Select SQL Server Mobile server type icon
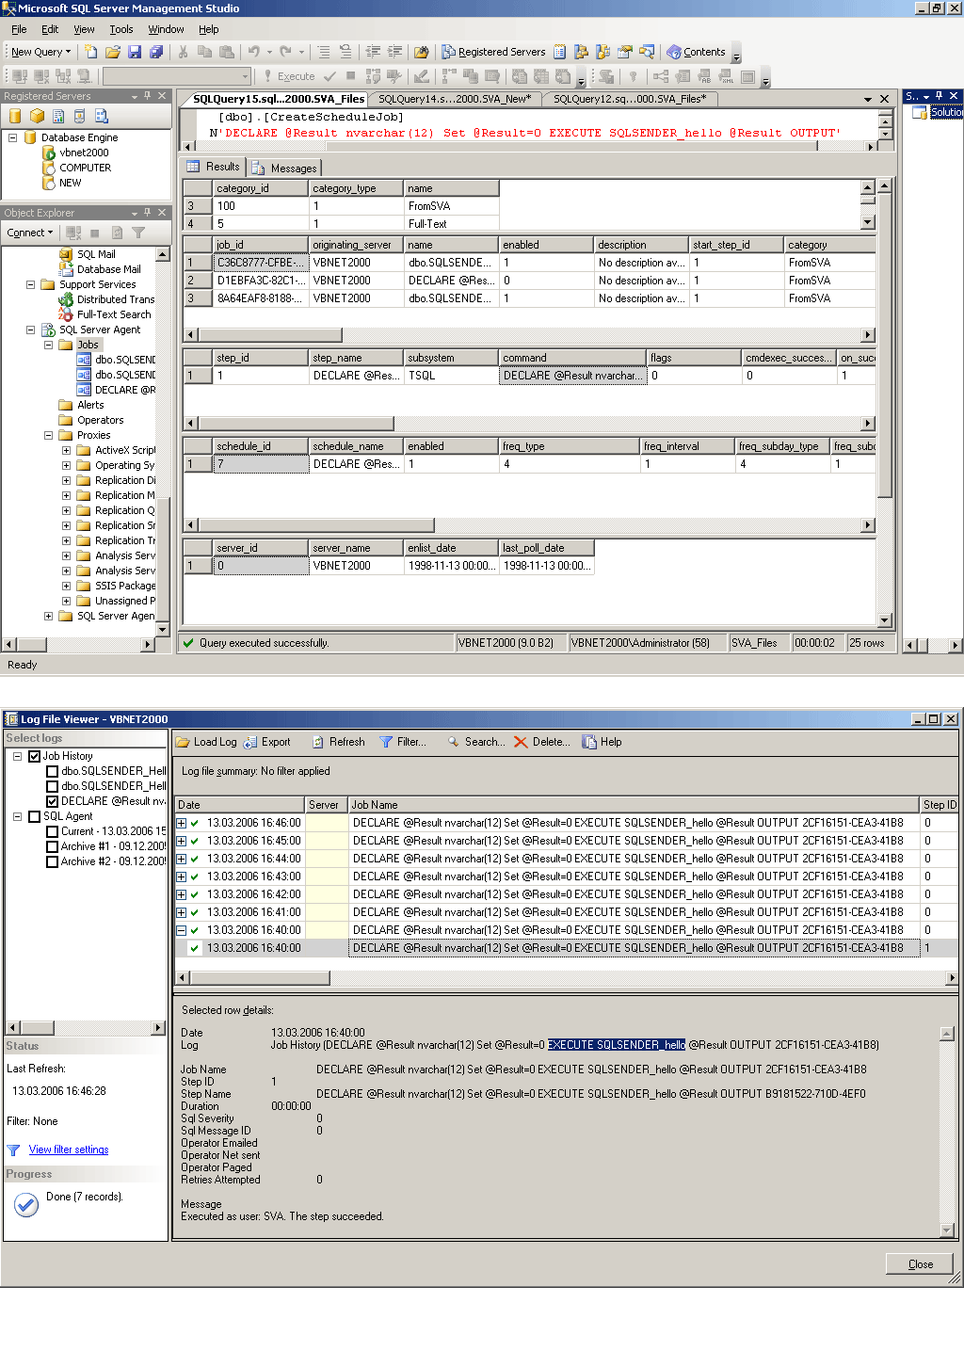 pos(80,116)
